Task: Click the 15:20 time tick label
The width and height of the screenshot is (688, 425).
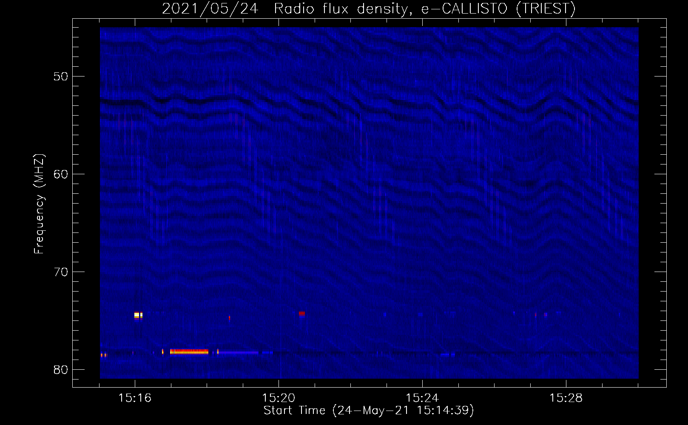Action: pyautogui.click(x=279, y=398)
